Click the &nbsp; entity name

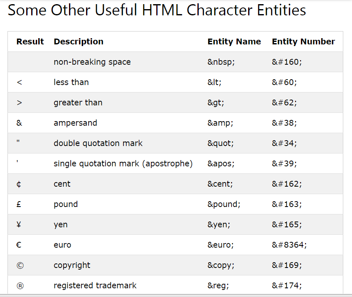coord(222,62)
